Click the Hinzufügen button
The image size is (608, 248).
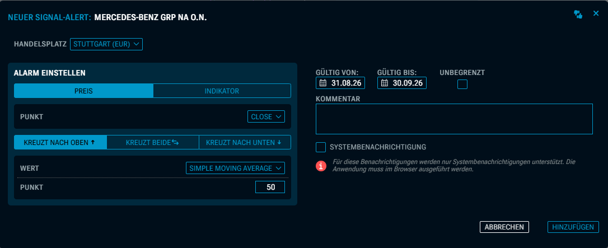pos(573,227)
